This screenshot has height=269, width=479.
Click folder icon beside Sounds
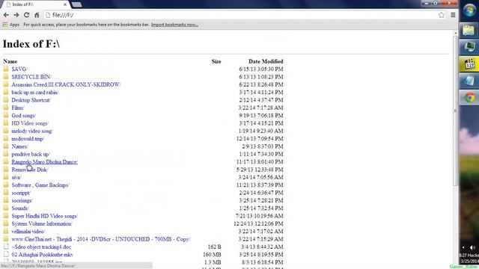pos(6,208)
